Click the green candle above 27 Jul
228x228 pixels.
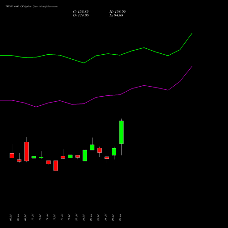pos(114,152)
